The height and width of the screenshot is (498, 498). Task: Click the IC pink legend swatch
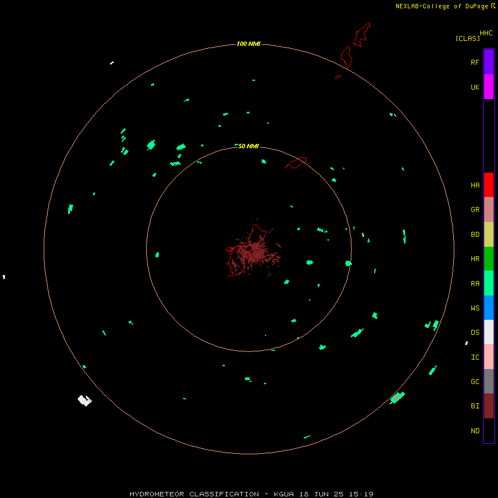489,357
